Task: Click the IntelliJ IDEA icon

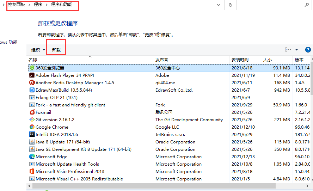Action: pos(32,134)
